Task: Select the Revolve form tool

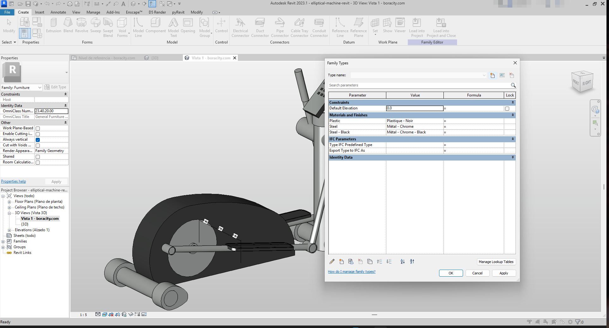Action: [x=81, y=25]
